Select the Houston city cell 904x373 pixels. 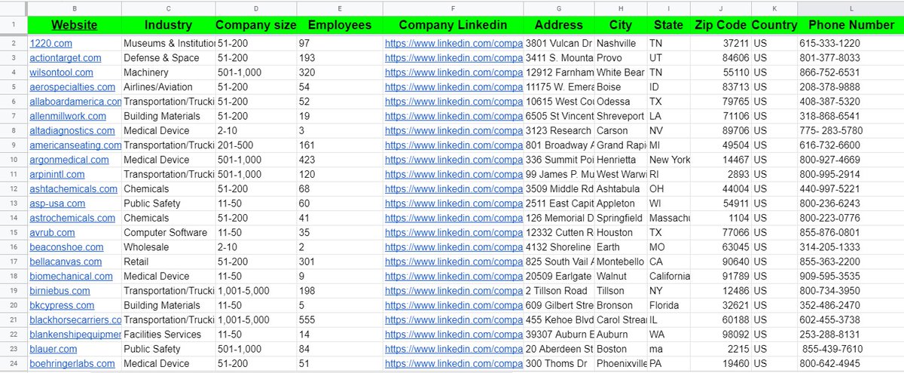(620, 233)
